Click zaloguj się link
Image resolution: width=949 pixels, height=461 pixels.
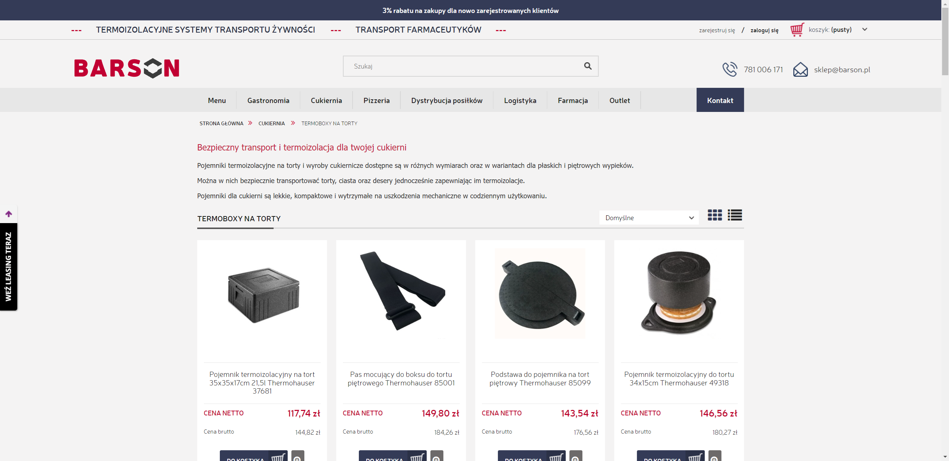coord(764,30)
